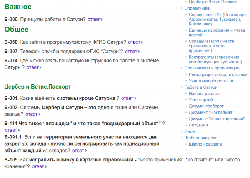Expand the answer for question B-114
The height and width of the screenshot is (178, 250).
12,130
